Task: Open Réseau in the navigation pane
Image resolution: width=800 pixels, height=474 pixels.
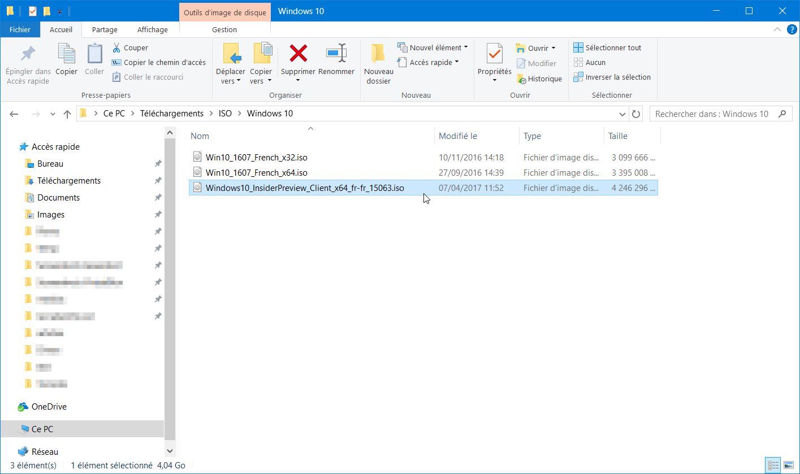Action: pos(45,452)
